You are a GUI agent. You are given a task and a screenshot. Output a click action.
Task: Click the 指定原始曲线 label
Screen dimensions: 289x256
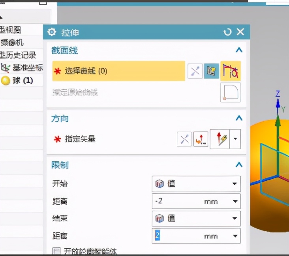point(75,92)
